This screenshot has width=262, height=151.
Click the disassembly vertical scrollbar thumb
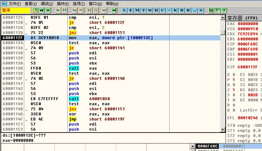222,32
